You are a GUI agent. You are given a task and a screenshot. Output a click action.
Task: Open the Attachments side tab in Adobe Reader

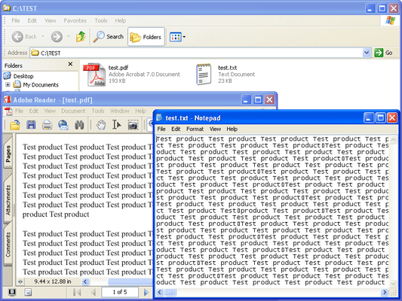point(8,199)
